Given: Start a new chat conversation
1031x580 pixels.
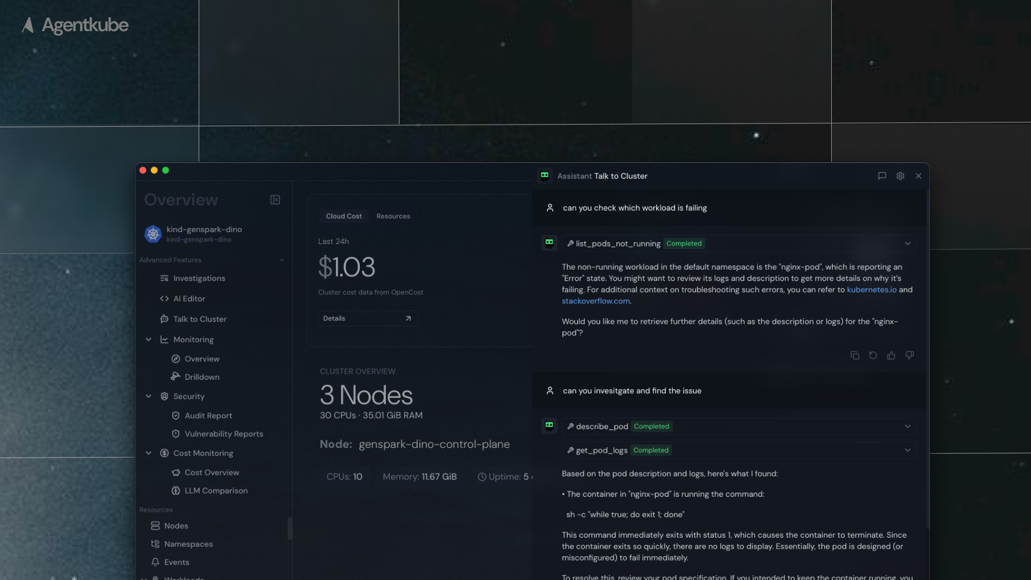Looking at the screenshot, I should pos(882,176).
